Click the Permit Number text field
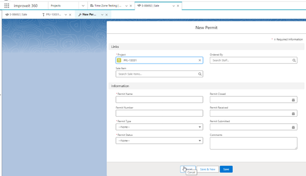Screen dimensions: 306x176 point(159,113)
